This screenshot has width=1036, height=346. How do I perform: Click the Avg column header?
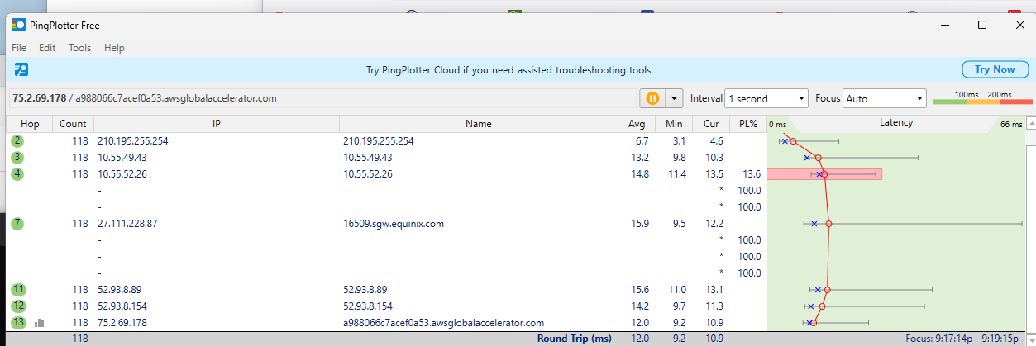point(635,124)
